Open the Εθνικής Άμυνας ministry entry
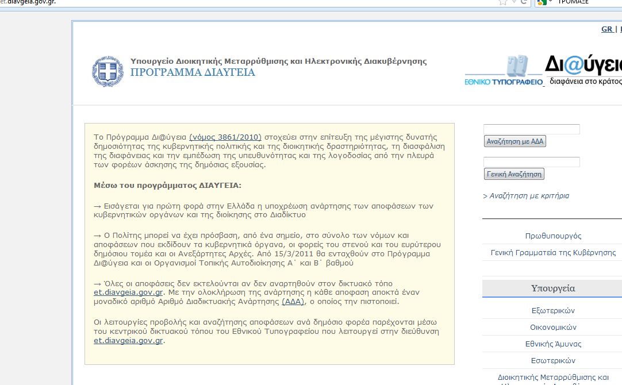This screenshot has height=385, width=622. 553,344
